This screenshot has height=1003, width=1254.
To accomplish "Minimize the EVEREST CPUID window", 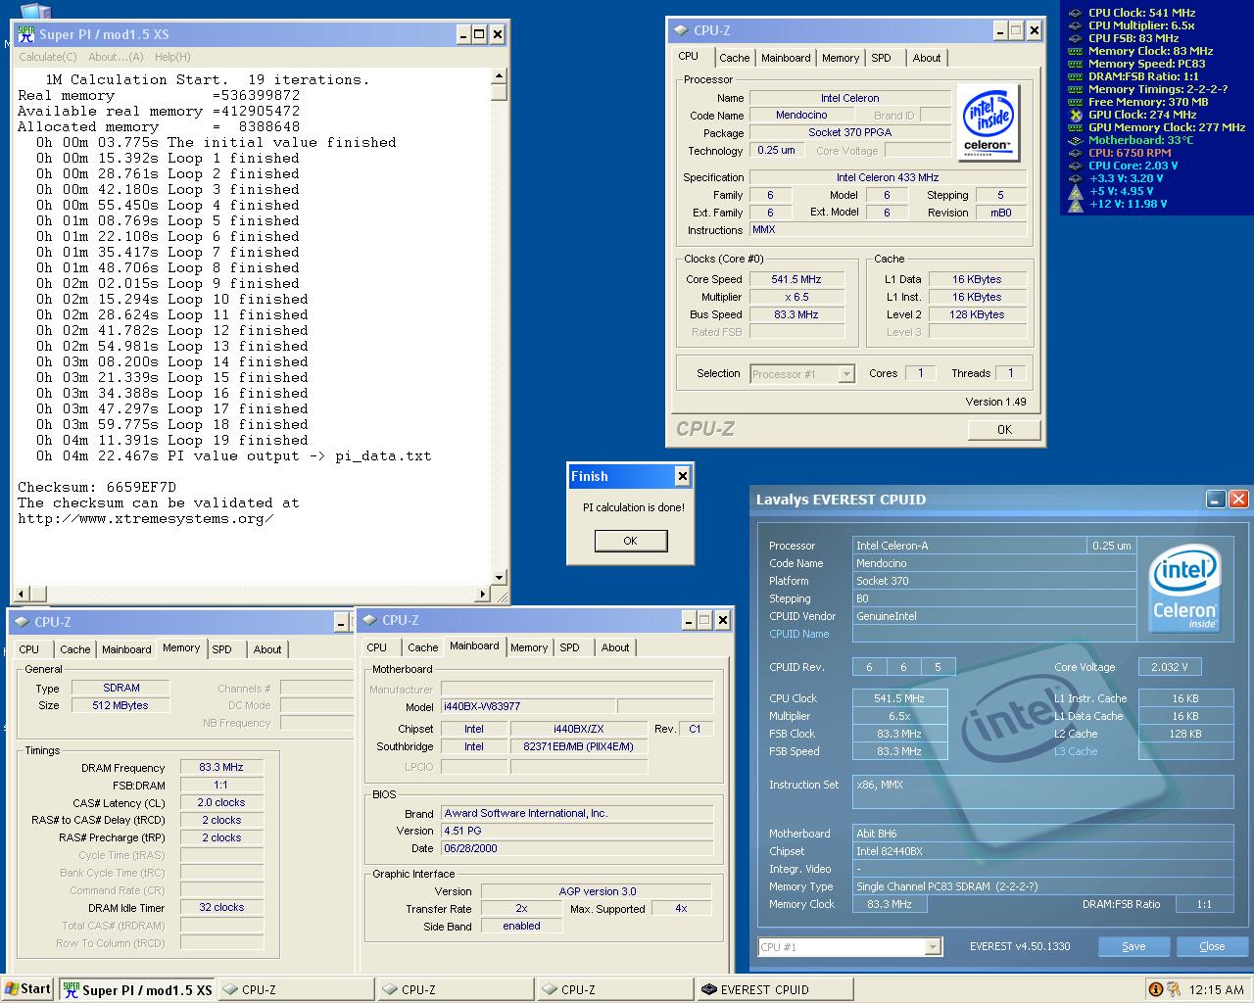I will pyautogui.click(x=1215, y=499).
